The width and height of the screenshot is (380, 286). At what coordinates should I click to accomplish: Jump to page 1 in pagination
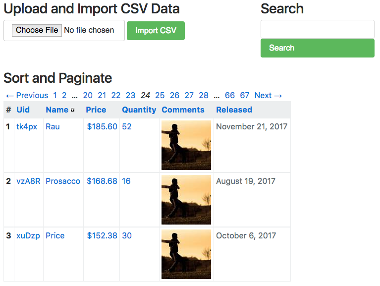[x=55, y=96]
